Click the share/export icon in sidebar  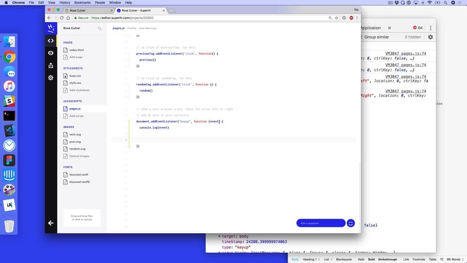pos(51,65)
